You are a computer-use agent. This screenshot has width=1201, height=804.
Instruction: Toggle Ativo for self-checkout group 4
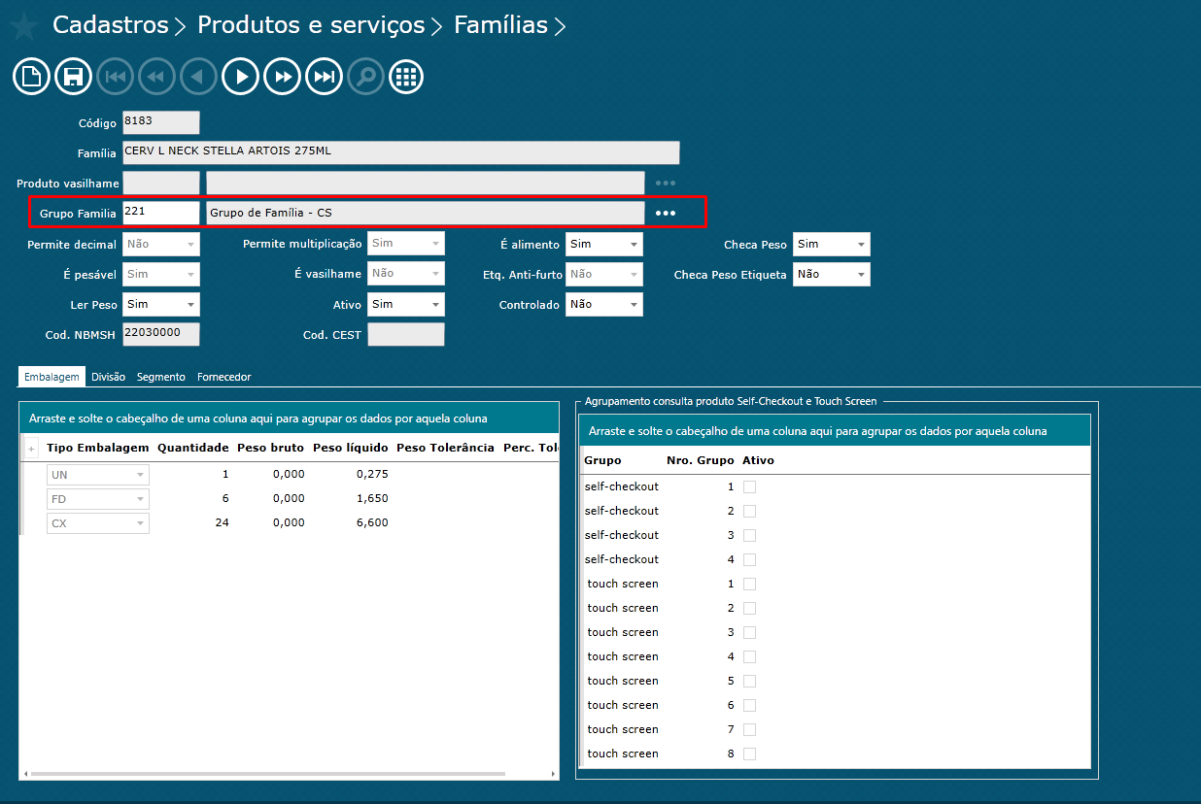pyautogui.click(x=749, y=559)
